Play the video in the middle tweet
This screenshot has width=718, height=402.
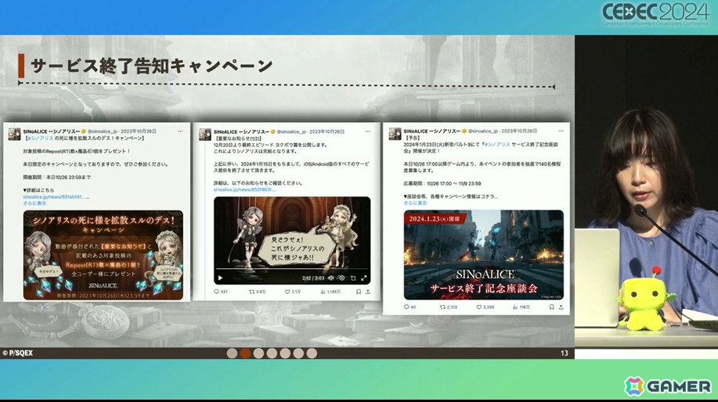tap(220, 278)
